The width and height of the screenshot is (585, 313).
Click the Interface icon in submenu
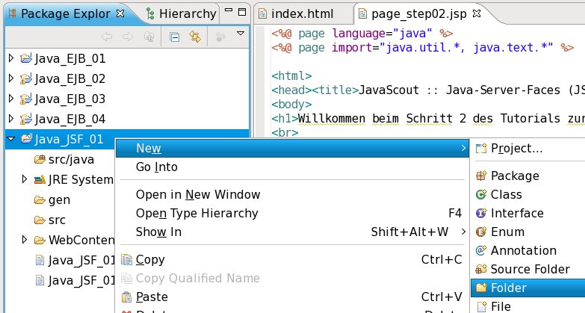click(x=481, y=214)
